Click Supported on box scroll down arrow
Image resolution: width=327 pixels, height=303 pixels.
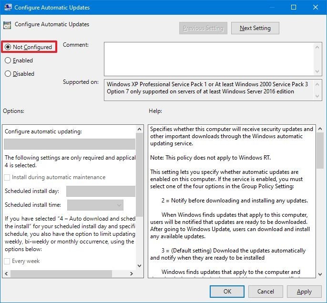pos(317,96)
